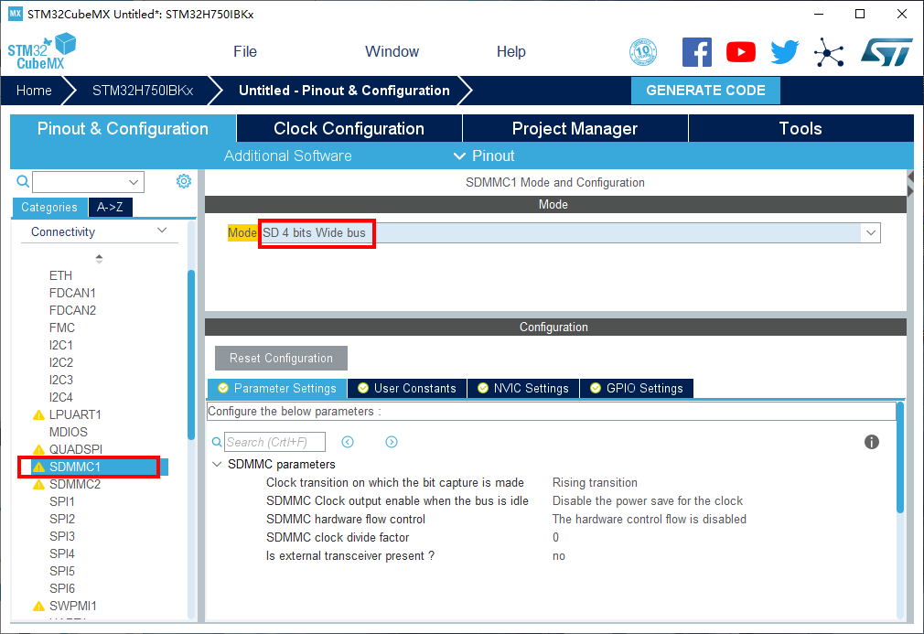
Task: Click the parameter search input field
Action: click(275, 443)
